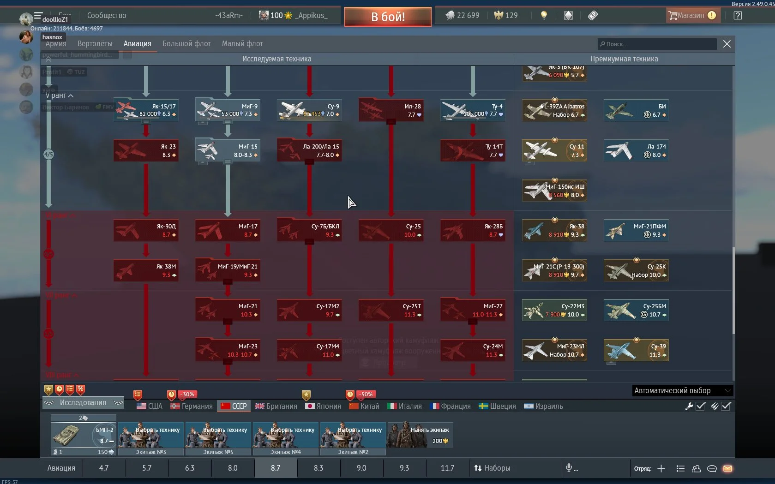Click the help question mark icon
Viewport: 775px width, 484px height.
point(738,15)
